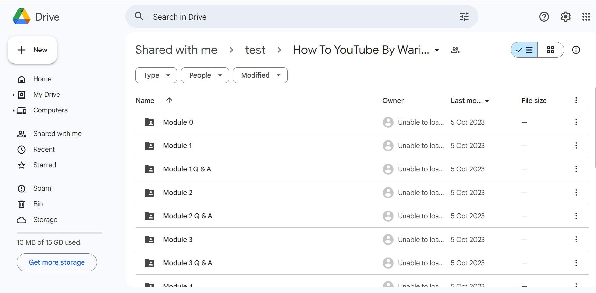Switch to list layout view
596x293 pixels.
point(524,50)
